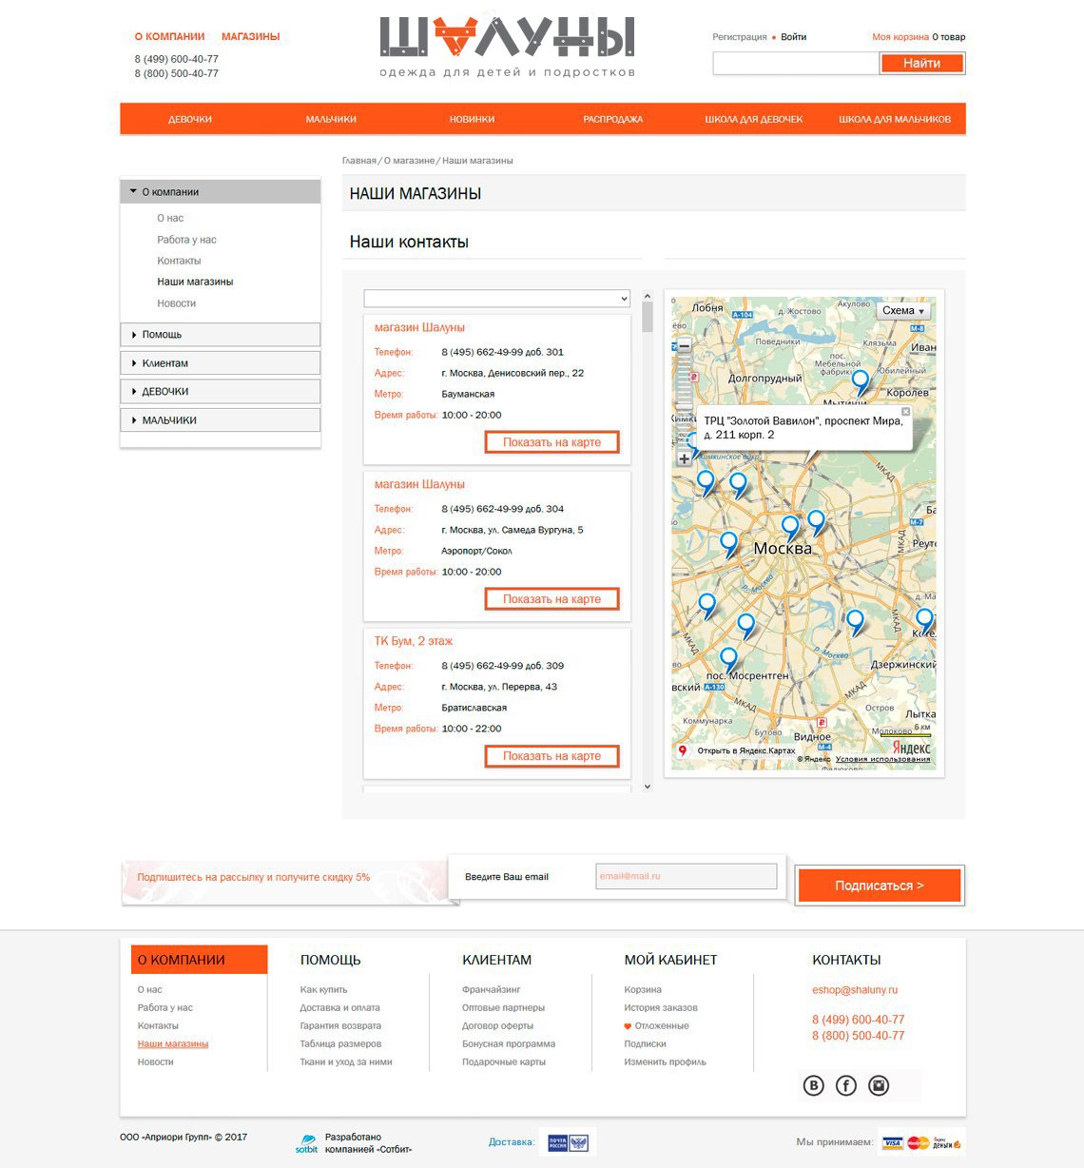Click the МАГАЗИНЫ header link
Screen dimensions: 1084x1168
tap(251, 36)
